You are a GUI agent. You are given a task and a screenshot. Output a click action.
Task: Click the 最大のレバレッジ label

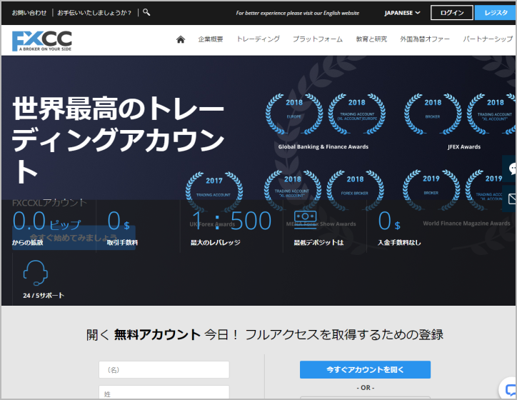[216, 243]
